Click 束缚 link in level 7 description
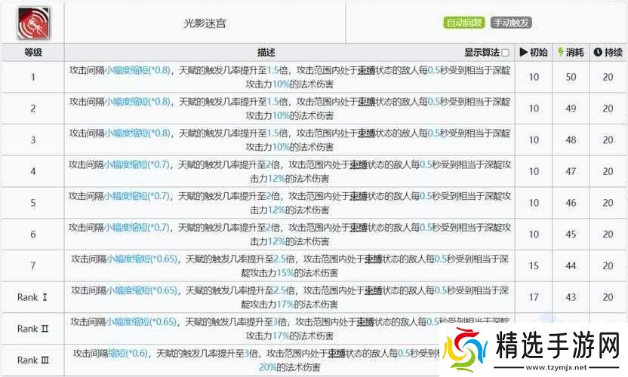 pyautogui.click(x=374, y=259)
